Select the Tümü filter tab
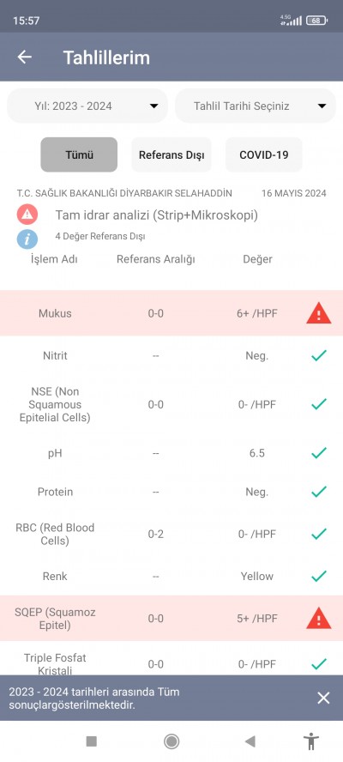 (x=79, y=154)
